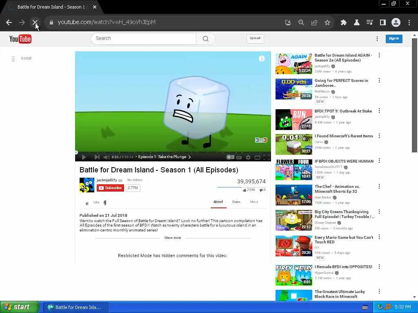418x313 pixels.
Task: Open the Chrome profile avatar
Action: (396, 23)
